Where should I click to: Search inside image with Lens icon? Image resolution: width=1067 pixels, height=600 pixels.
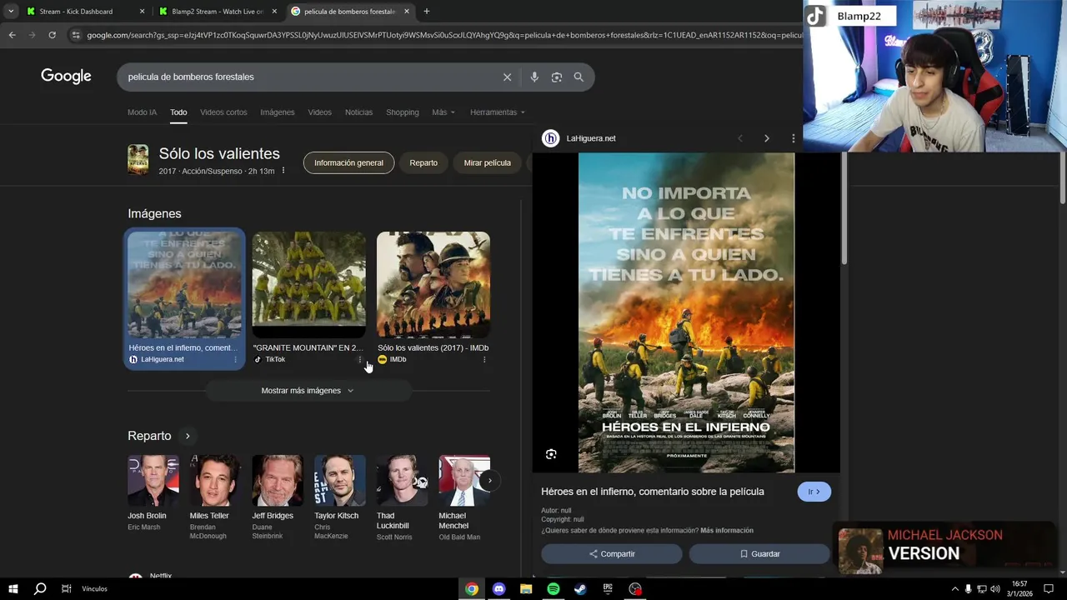click(551, 454)
